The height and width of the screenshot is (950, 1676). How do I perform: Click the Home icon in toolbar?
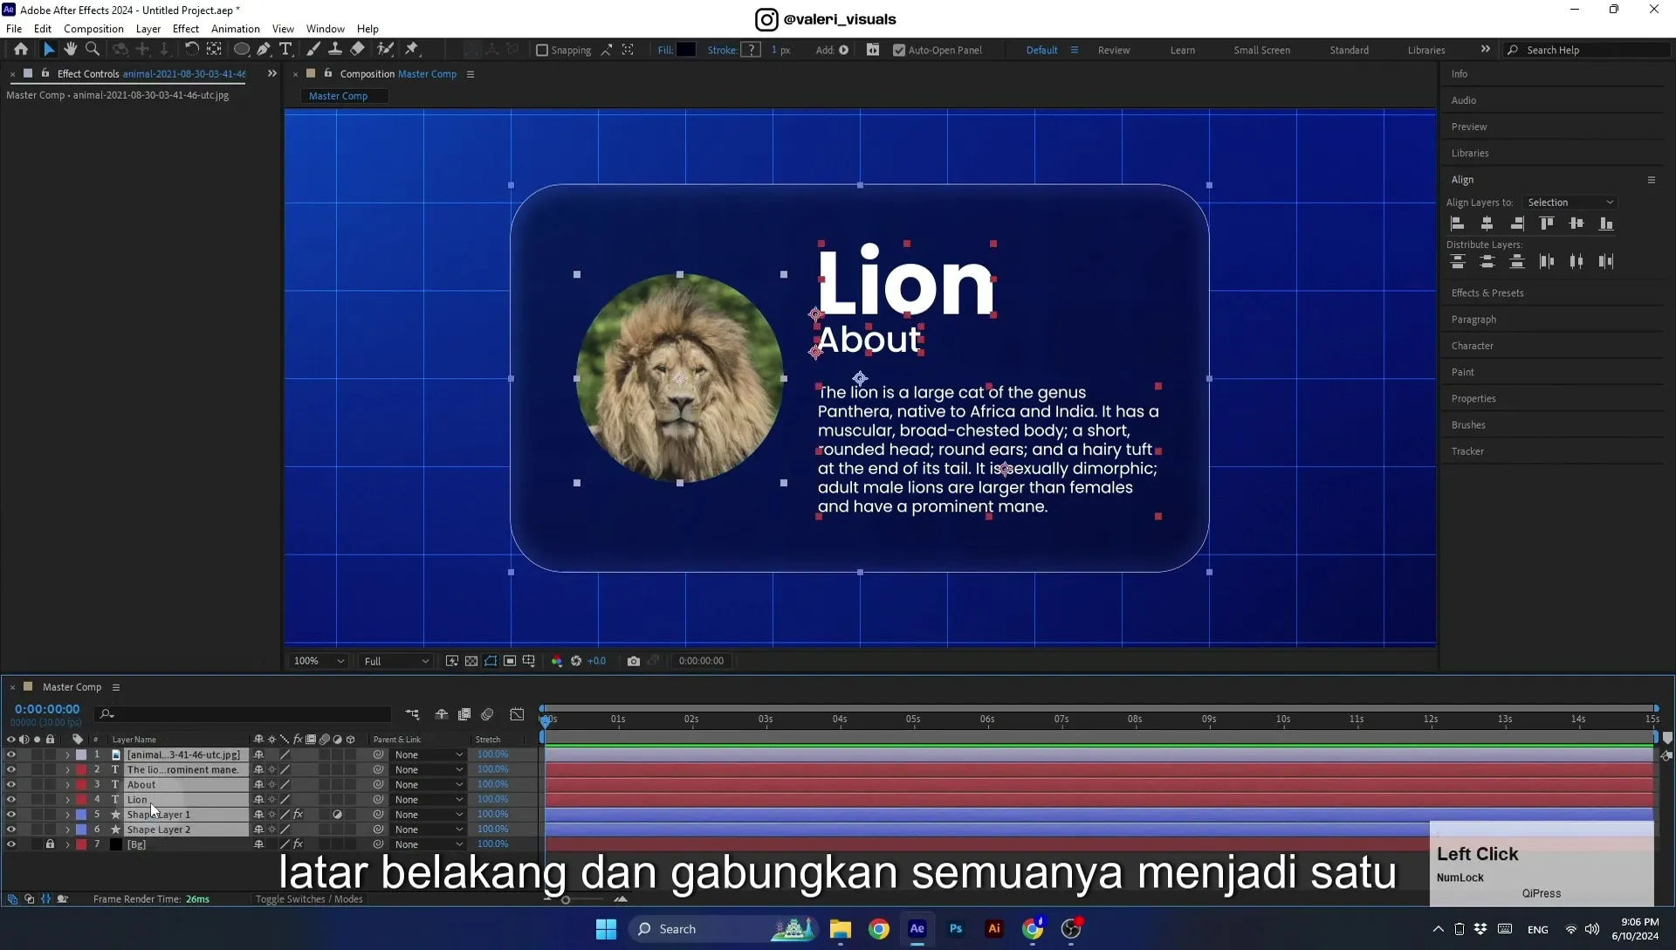click(x=21, y=50)
